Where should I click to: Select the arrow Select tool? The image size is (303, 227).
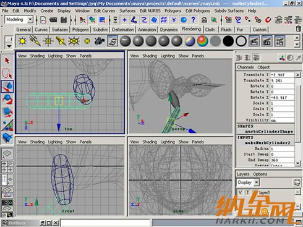(x=7, y=61)
